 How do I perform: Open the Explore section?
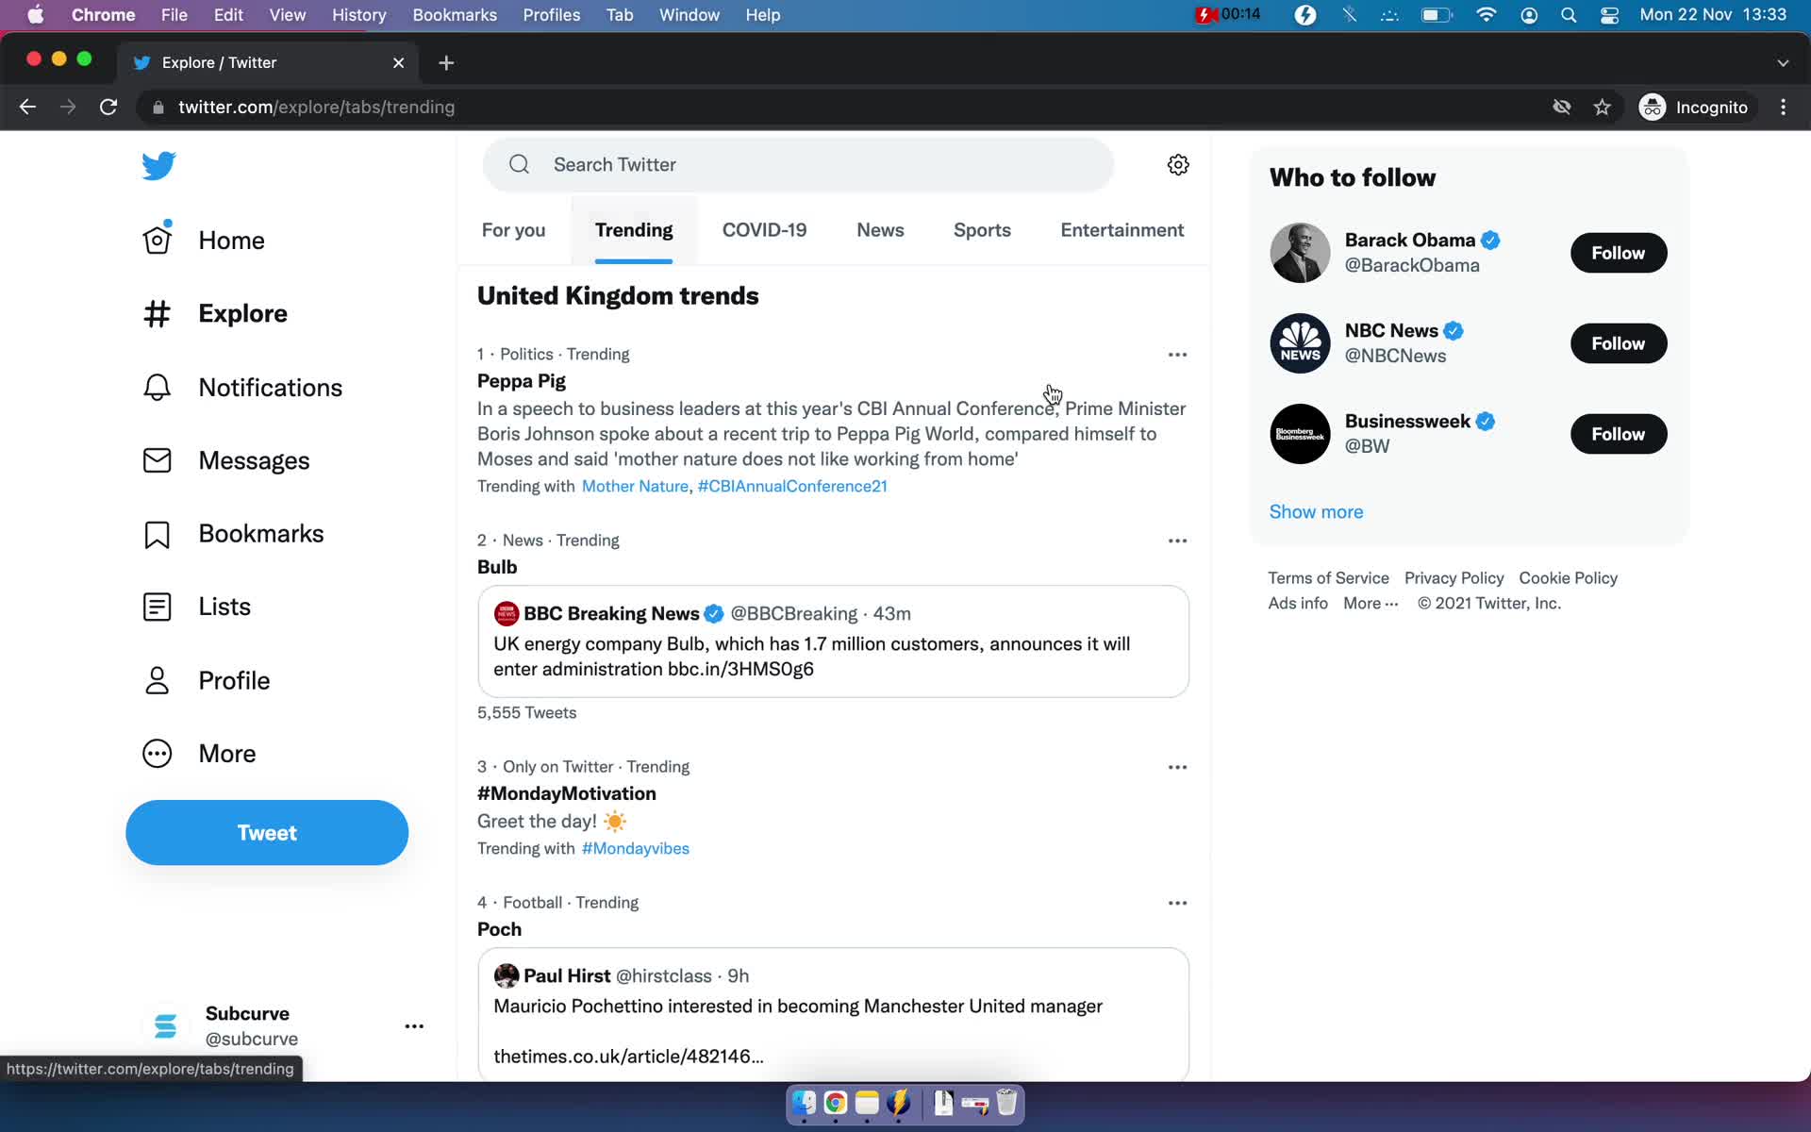coord(243,313)
